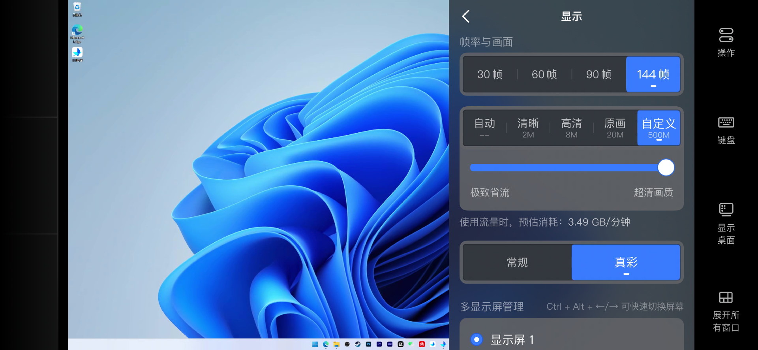Screen dimensions: 758x350
Task: Select the 显示屏 1 radio button
Action: tap(477, 339)
